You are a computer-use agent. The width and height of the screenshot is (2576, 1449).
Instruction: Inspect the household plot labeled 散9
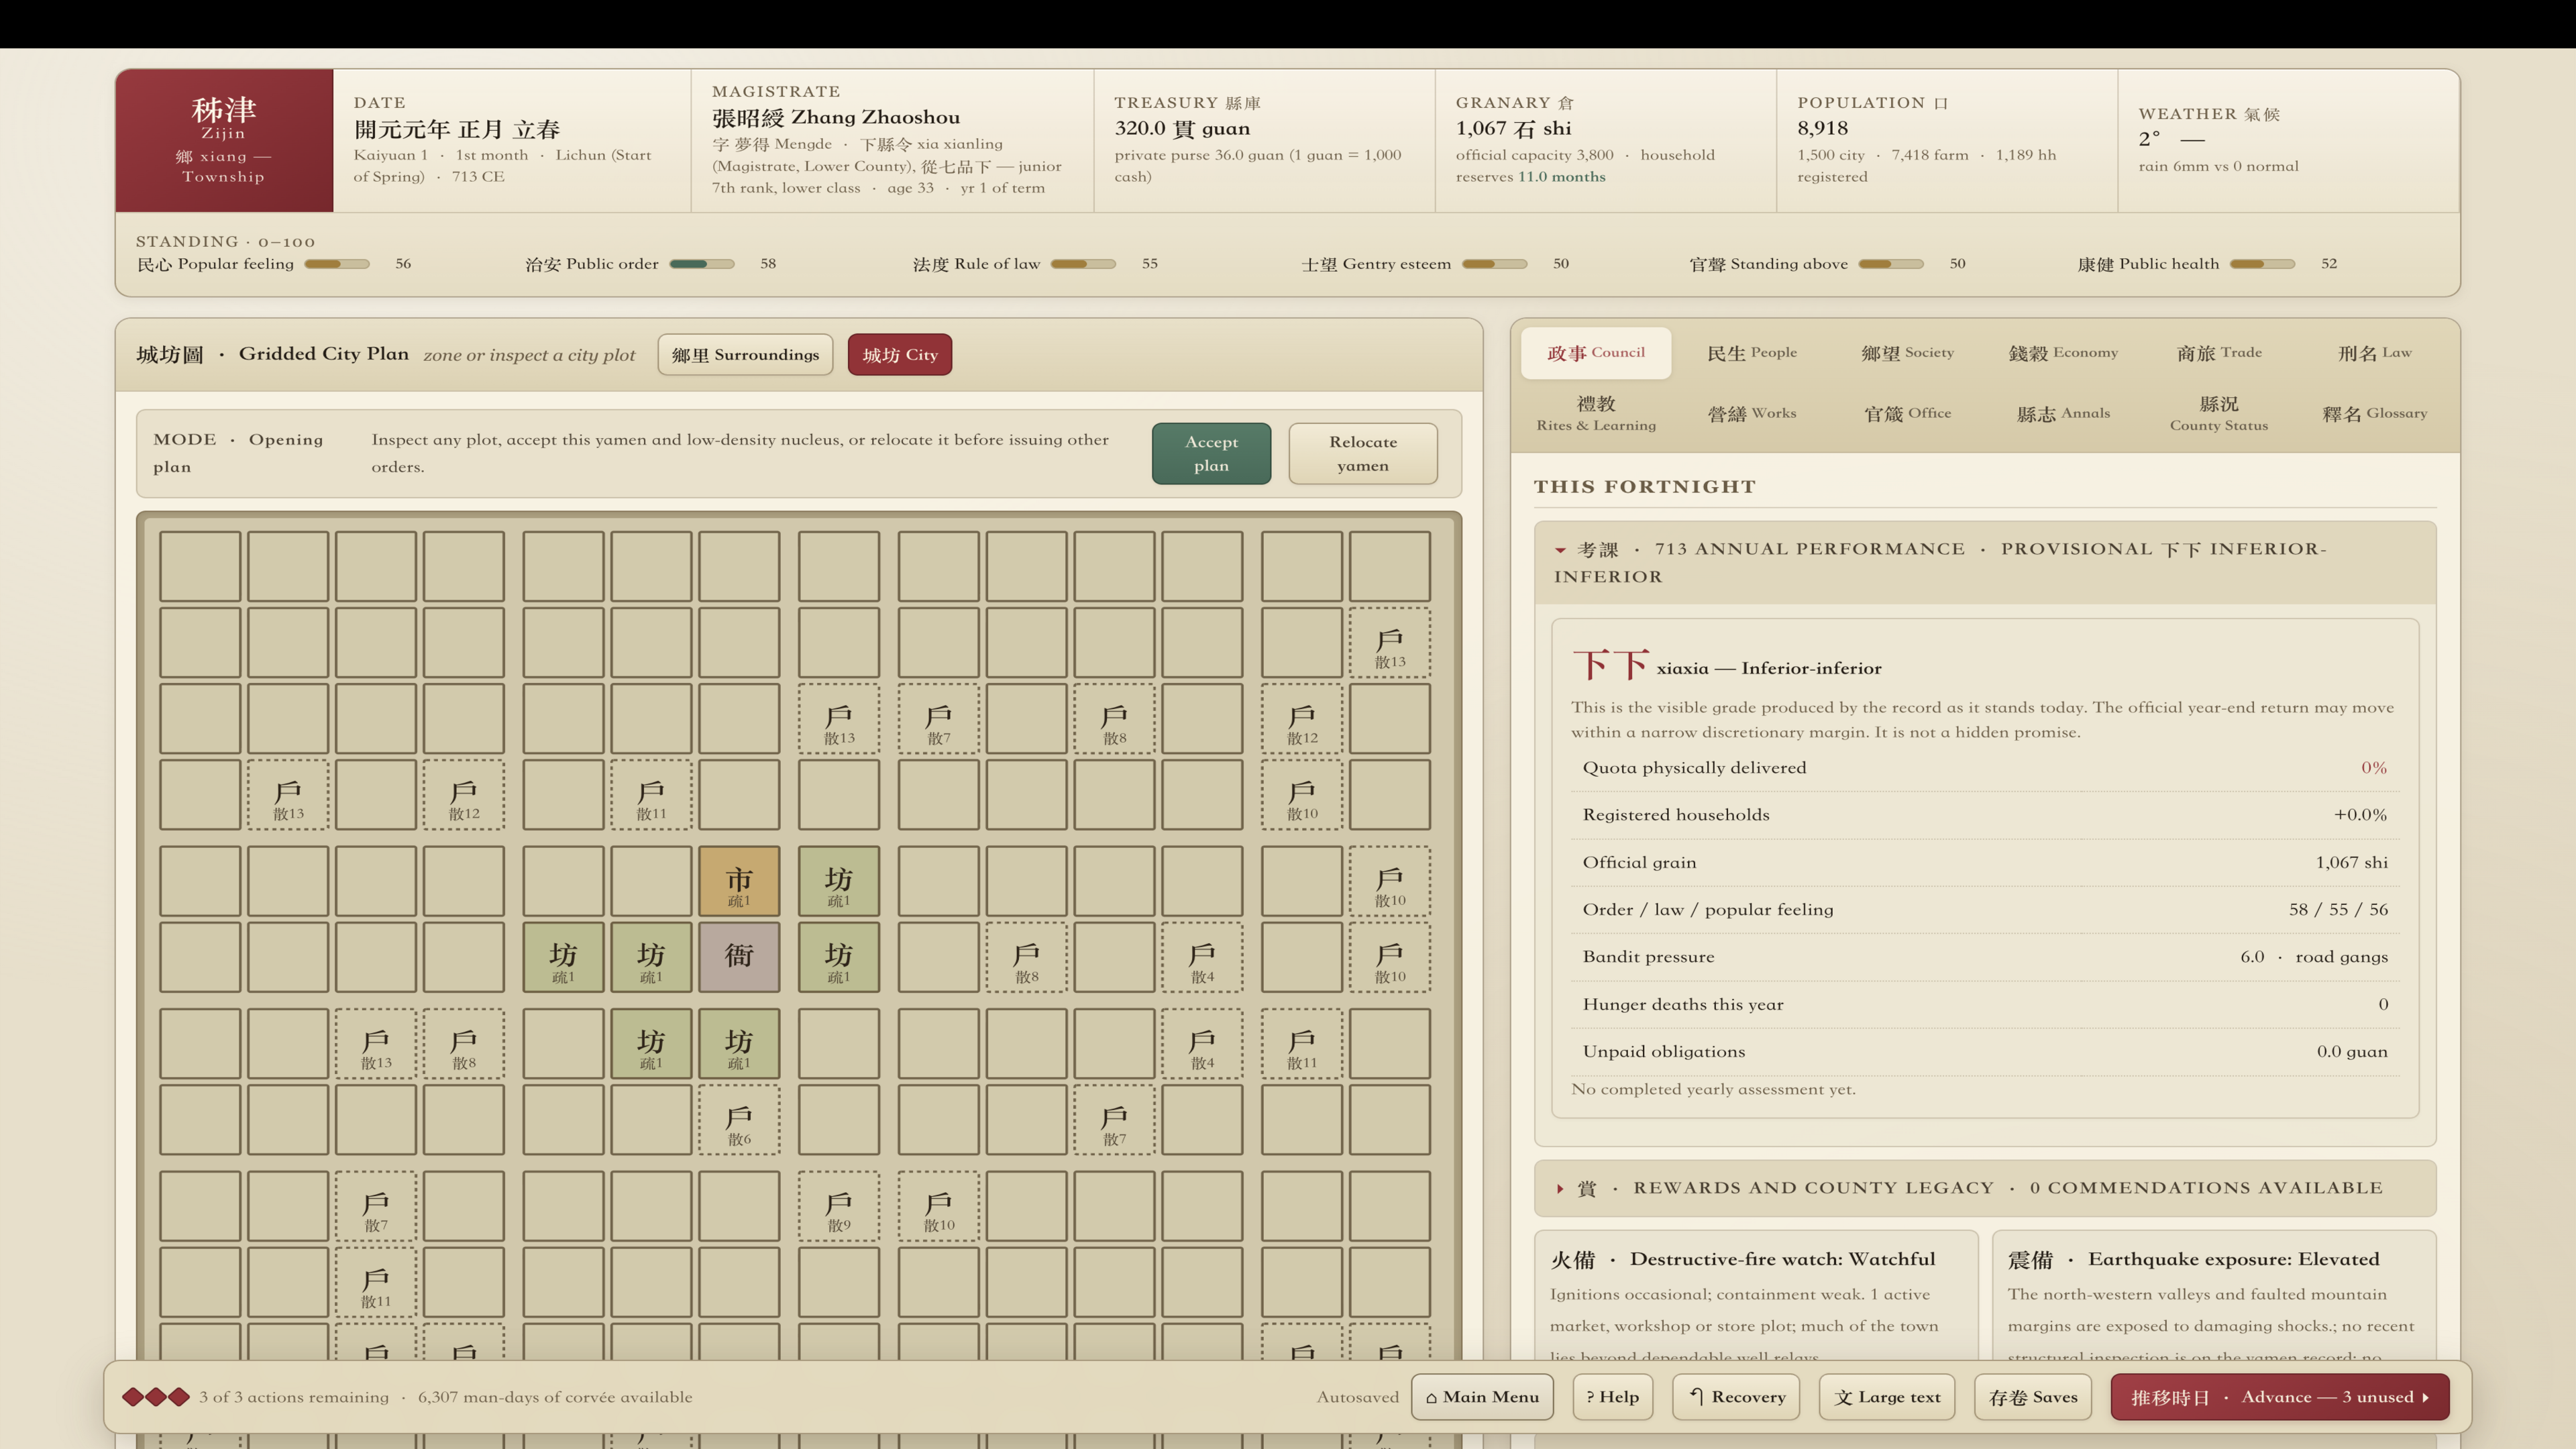(839, 1206)
